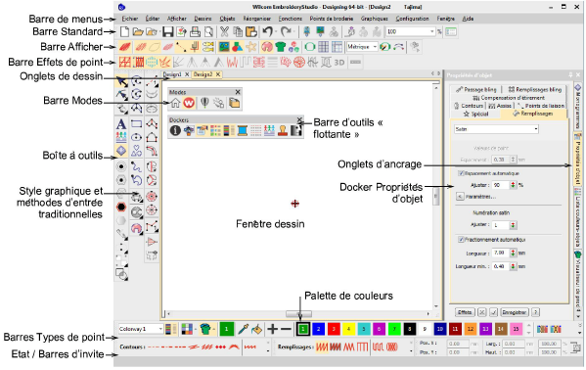Screen dimensions: 586x370
Task: Close the floating Modes toolbar
Action: point(238,92)
